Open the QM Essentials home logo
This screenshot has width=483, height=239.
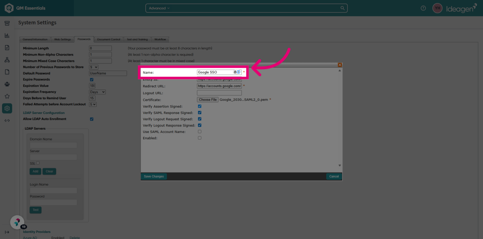coord(25,8)
